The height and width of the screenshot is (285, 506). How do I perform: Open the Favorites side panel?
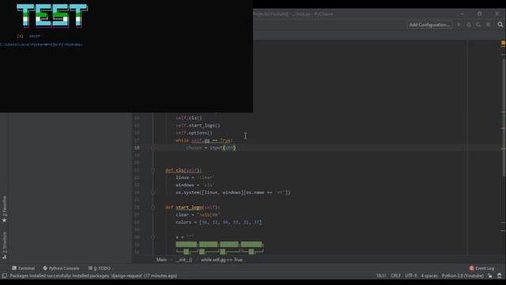[x=4, y=209]
